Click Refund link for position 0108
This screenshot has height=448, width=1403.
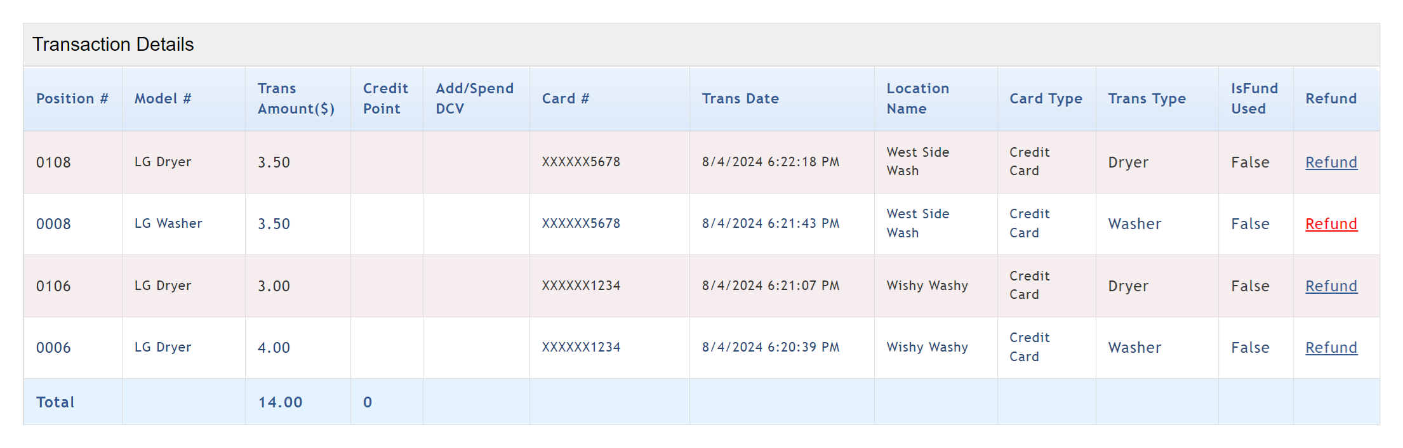(1331, 162)
